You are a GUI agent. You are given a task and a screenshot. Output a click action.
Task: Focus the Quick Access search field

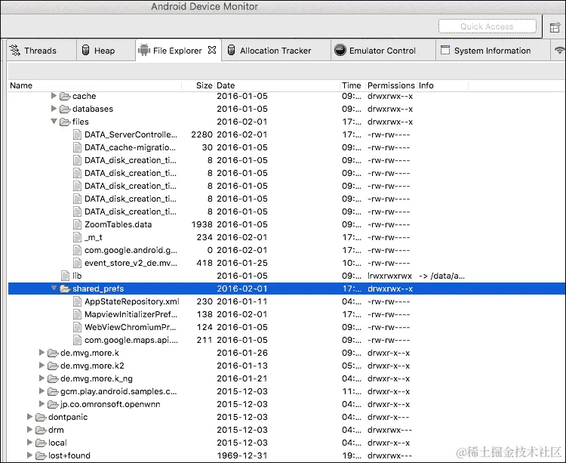[488, 26]
